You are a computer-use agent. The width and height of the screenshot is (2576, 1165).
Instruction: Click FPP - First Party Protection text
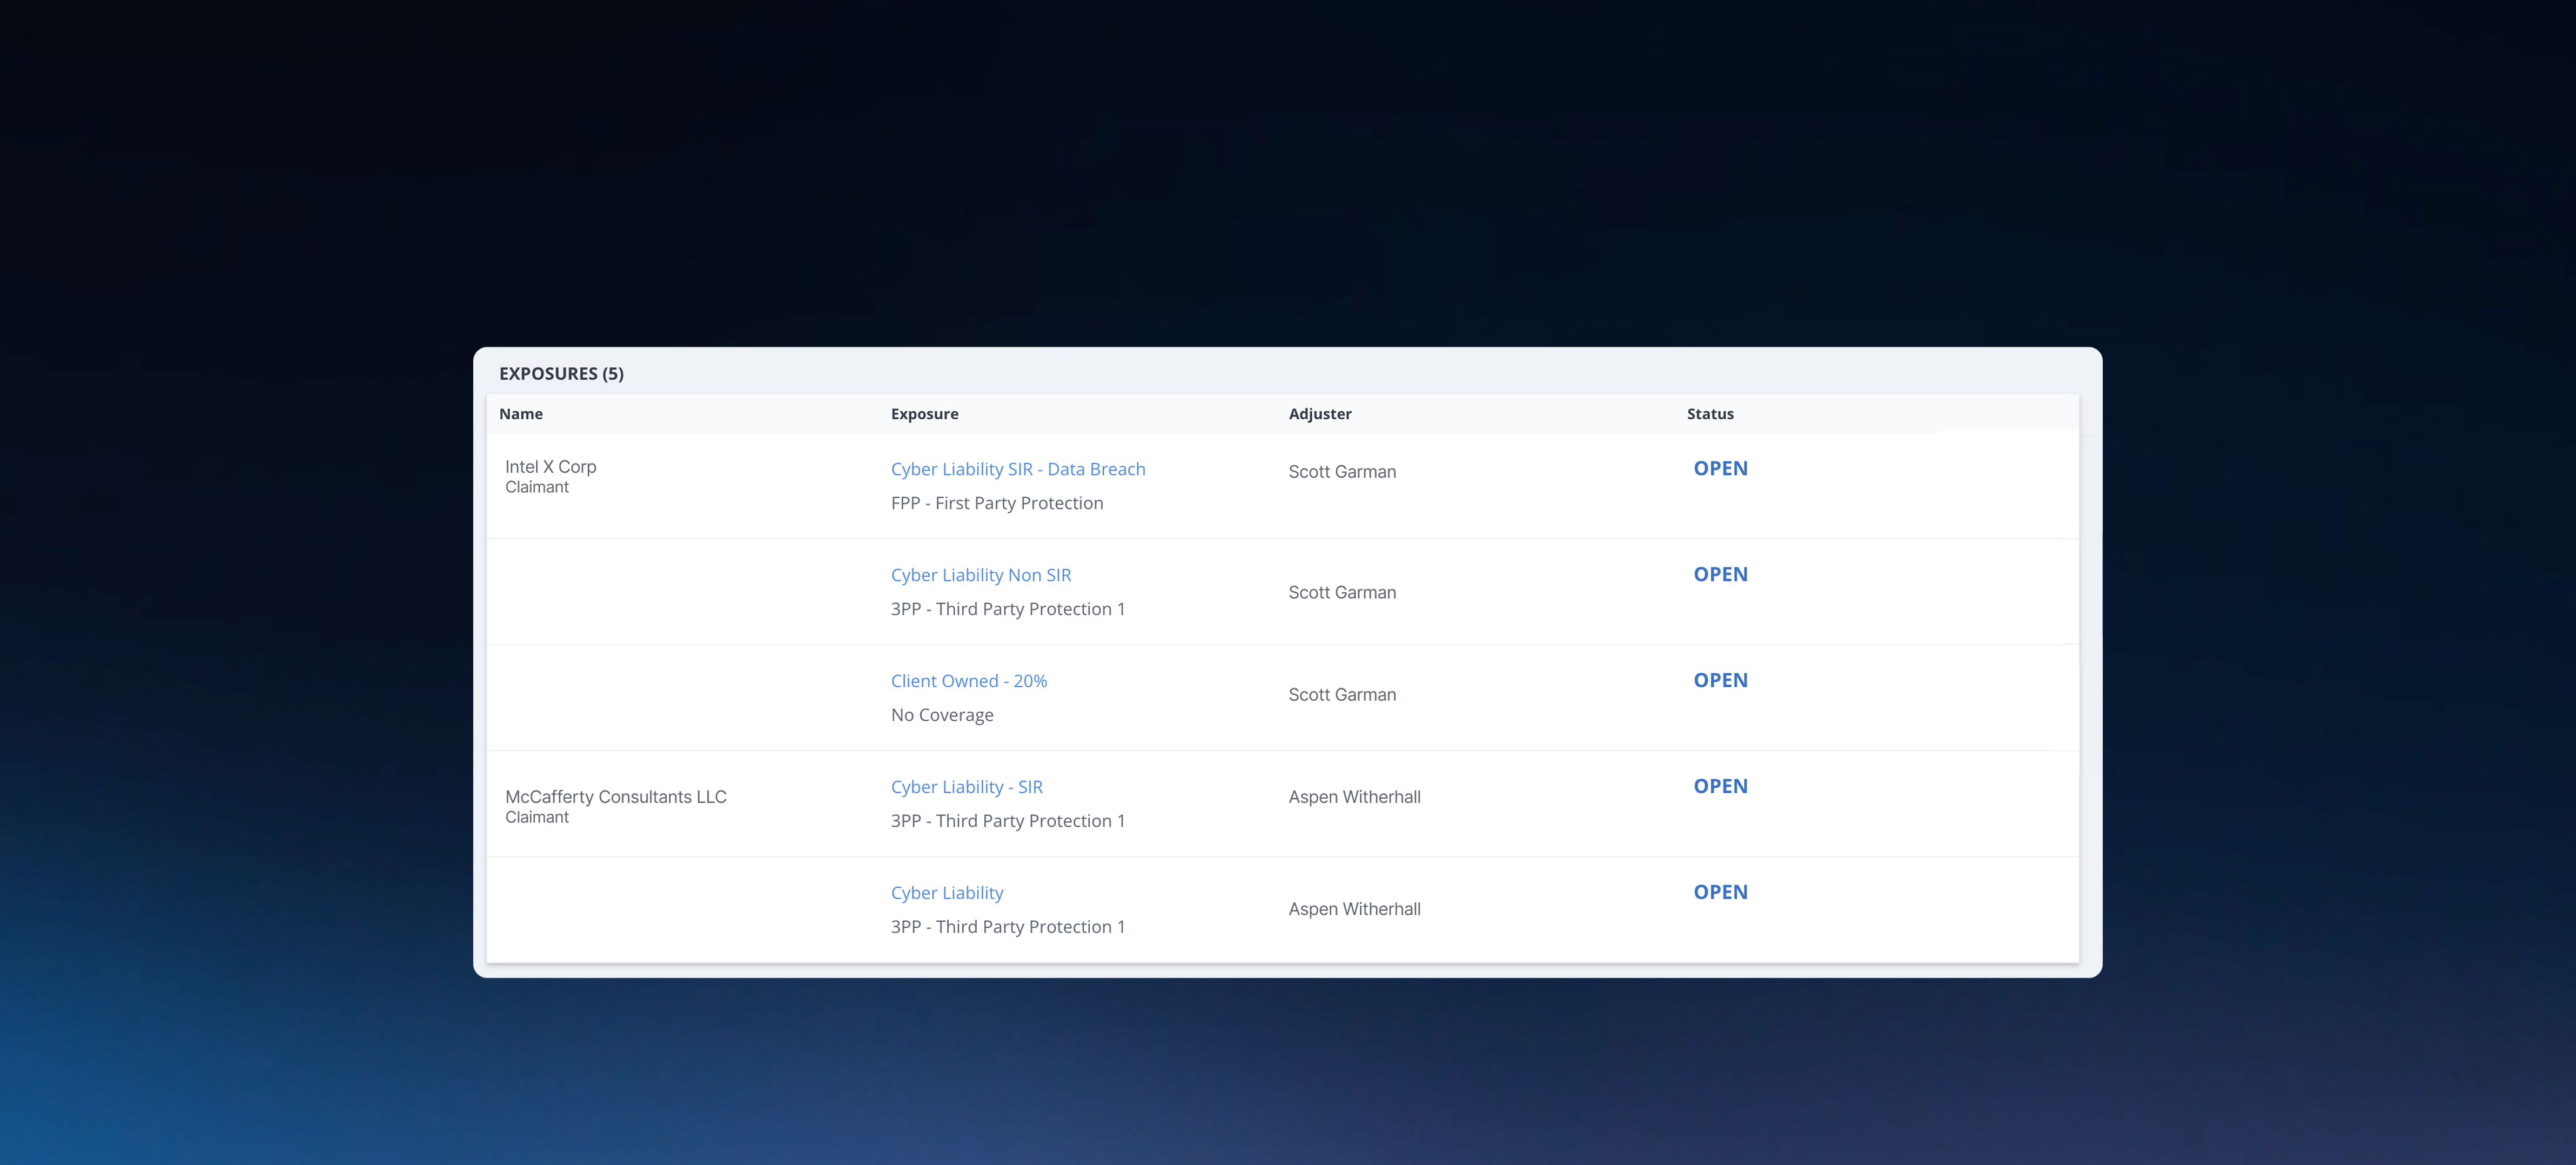[996, 503]
